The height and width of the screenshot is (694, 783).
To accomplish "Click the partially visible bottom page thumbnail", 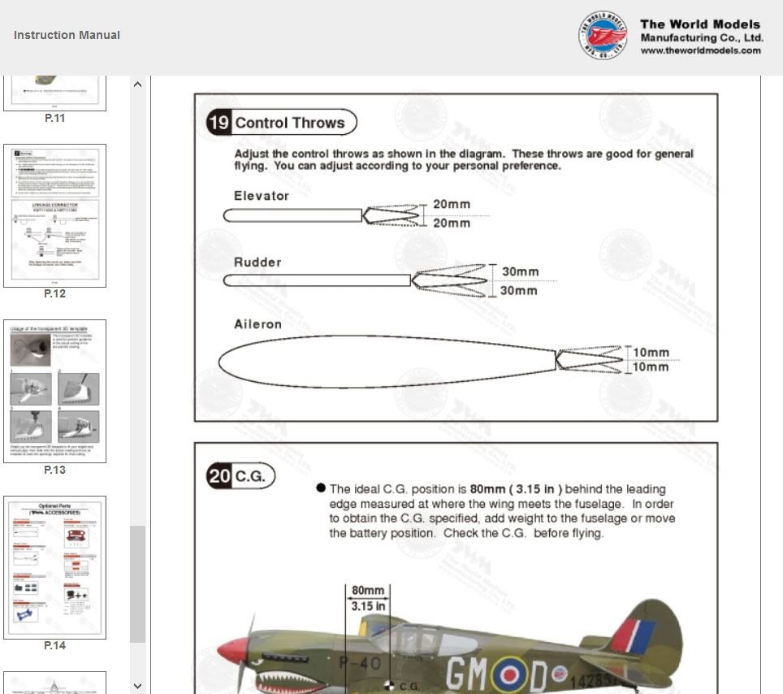I will click(x=54, y=683).
